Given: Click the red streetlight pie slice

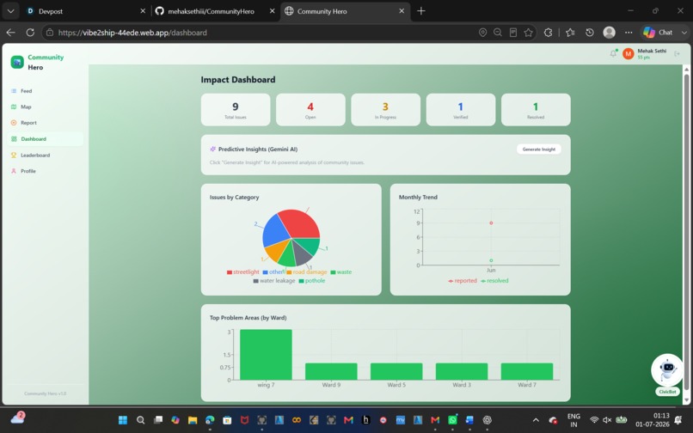Looking at the screenshot, I should [x=301, y=223].
